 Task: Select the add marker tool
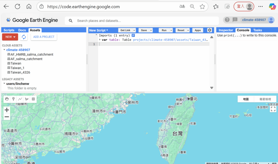tap(13, 99)
